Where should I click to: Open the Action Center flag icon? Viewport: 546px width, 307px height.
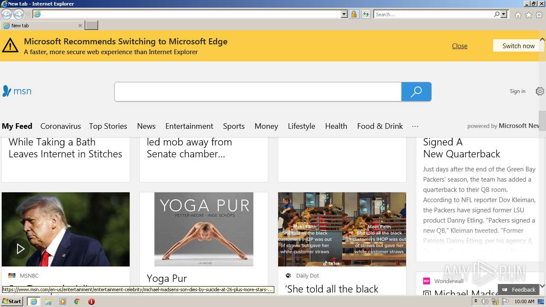point(505,301)
